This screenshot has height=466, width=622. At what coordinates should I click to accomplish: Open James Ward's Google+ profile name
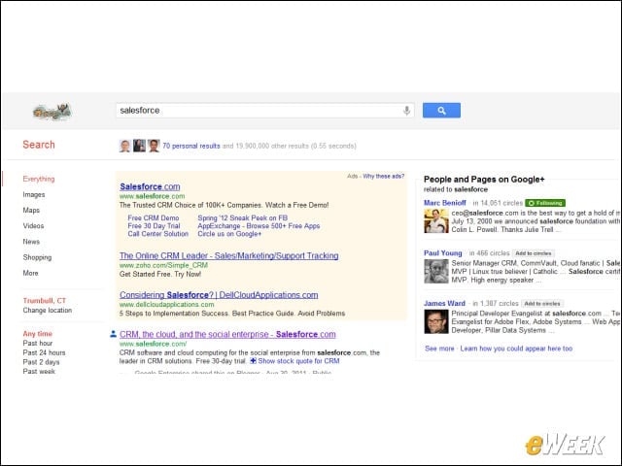click(444, 304)
